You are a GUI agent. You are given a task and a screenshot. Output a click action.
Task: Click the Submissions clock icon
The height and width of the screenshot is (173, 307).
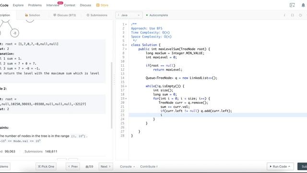point(88,15)
